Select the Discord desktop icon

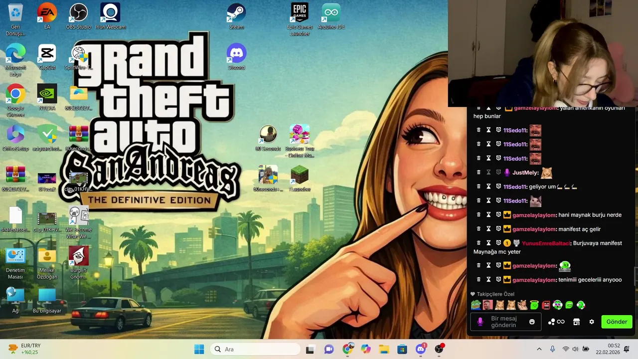pos(236,57)
